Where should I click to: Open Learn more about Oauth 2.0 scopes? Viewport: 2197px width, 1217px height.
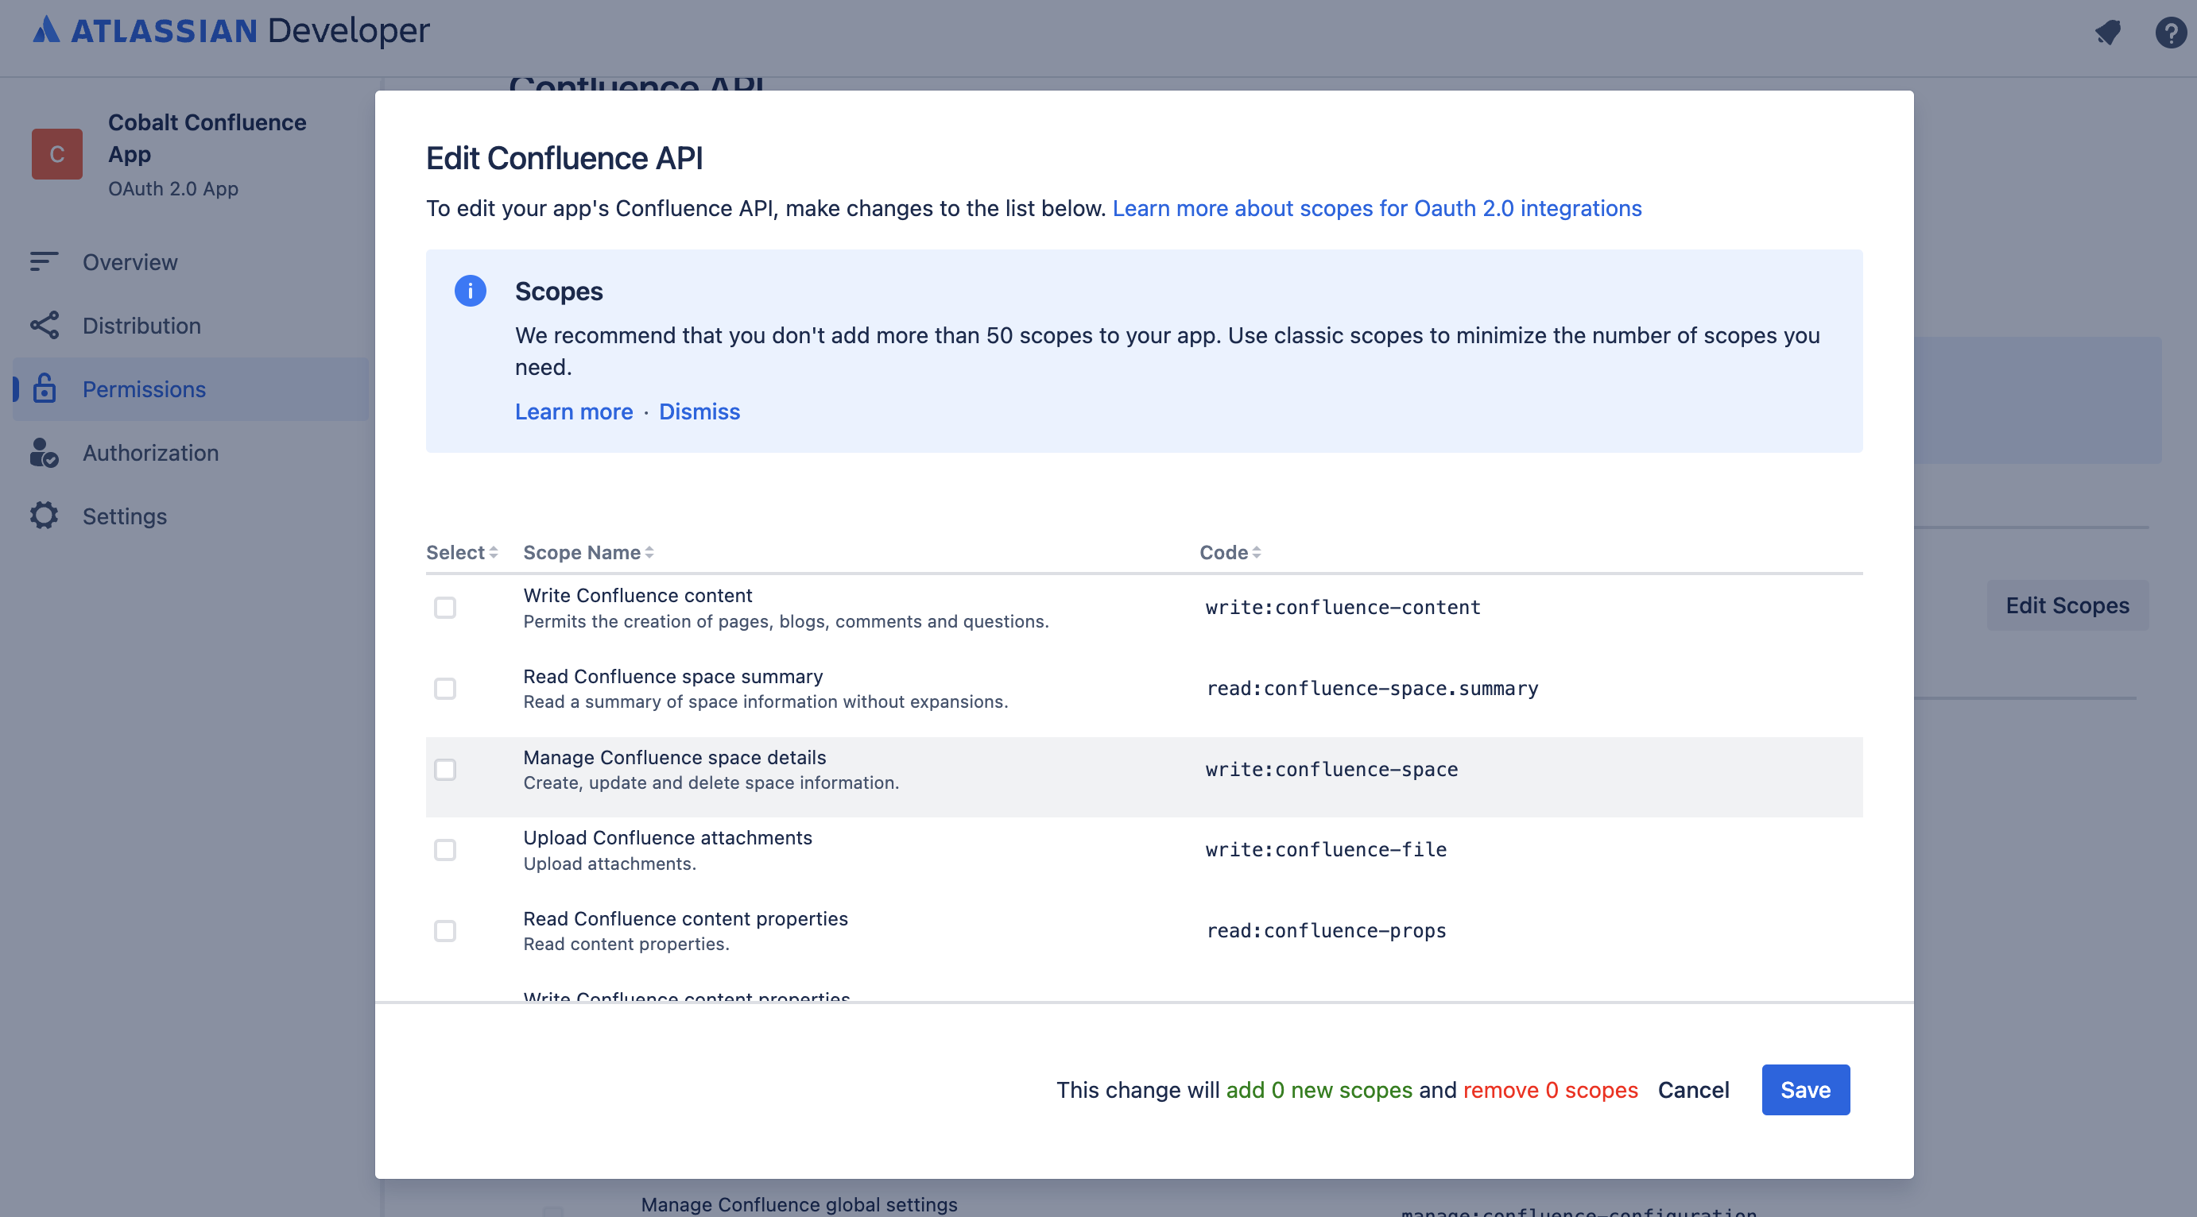click(1377, 208)
